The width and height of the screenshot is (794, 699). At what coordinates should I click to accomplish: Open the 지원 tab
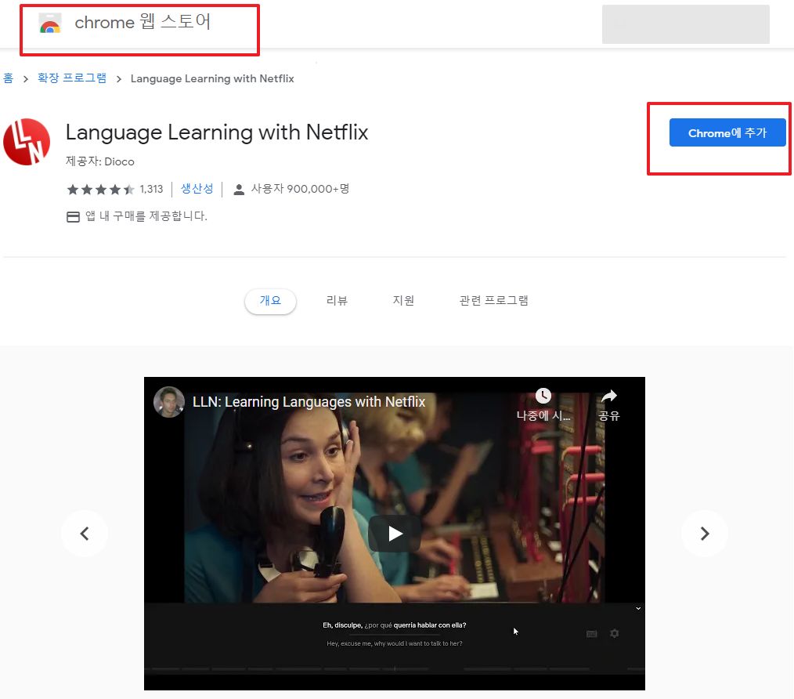tap(403, 301)
